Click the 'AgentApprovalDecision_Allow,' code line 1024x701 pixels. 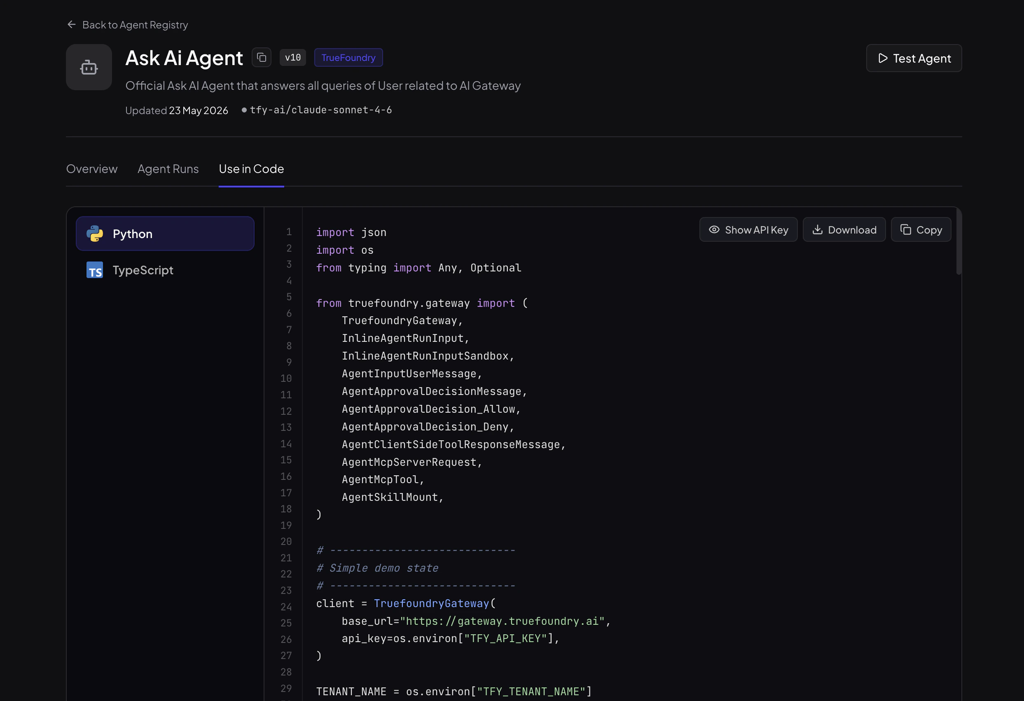pos(431,409)
